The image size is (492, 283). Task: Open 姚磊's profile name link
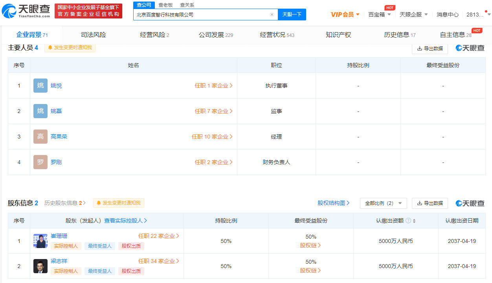tap(56, 111)
